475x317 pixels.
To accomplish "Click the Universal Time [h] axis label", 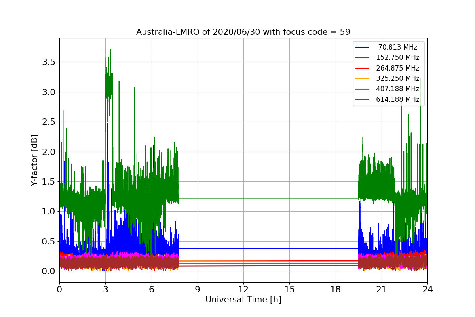I will pos(243,300).
